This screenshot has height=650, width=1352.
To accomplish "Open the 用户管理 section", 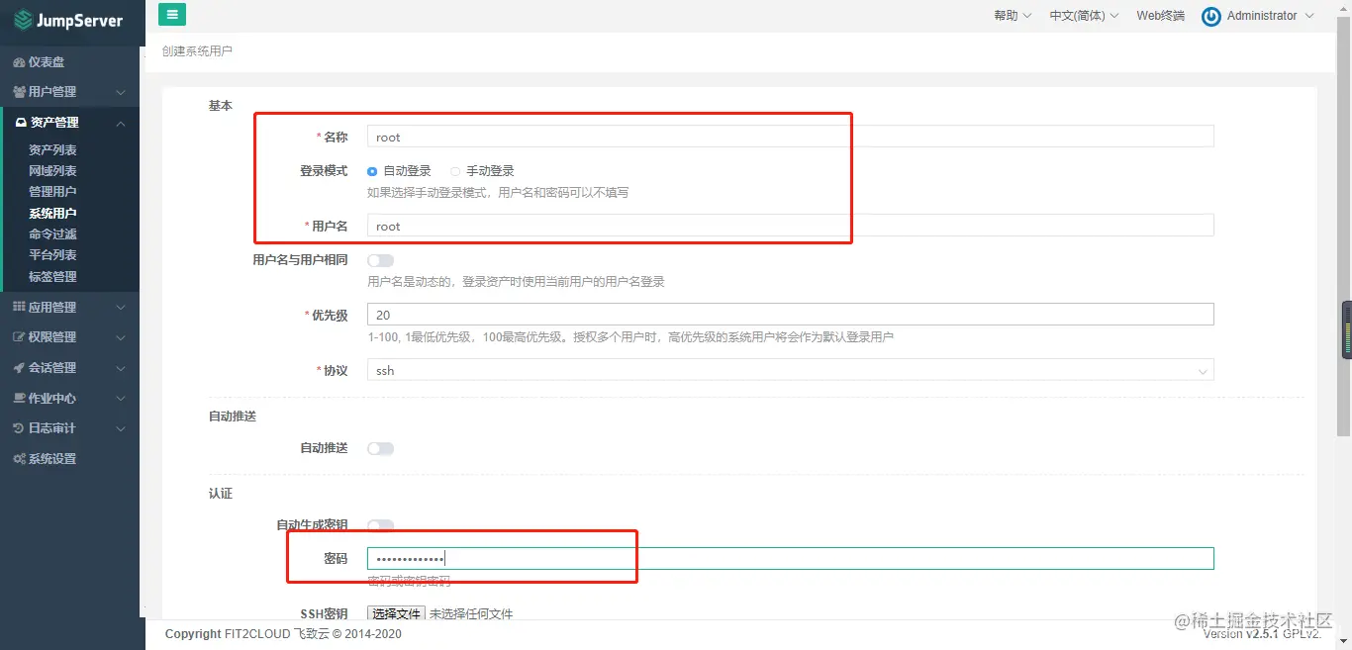I will coord(54,91).
